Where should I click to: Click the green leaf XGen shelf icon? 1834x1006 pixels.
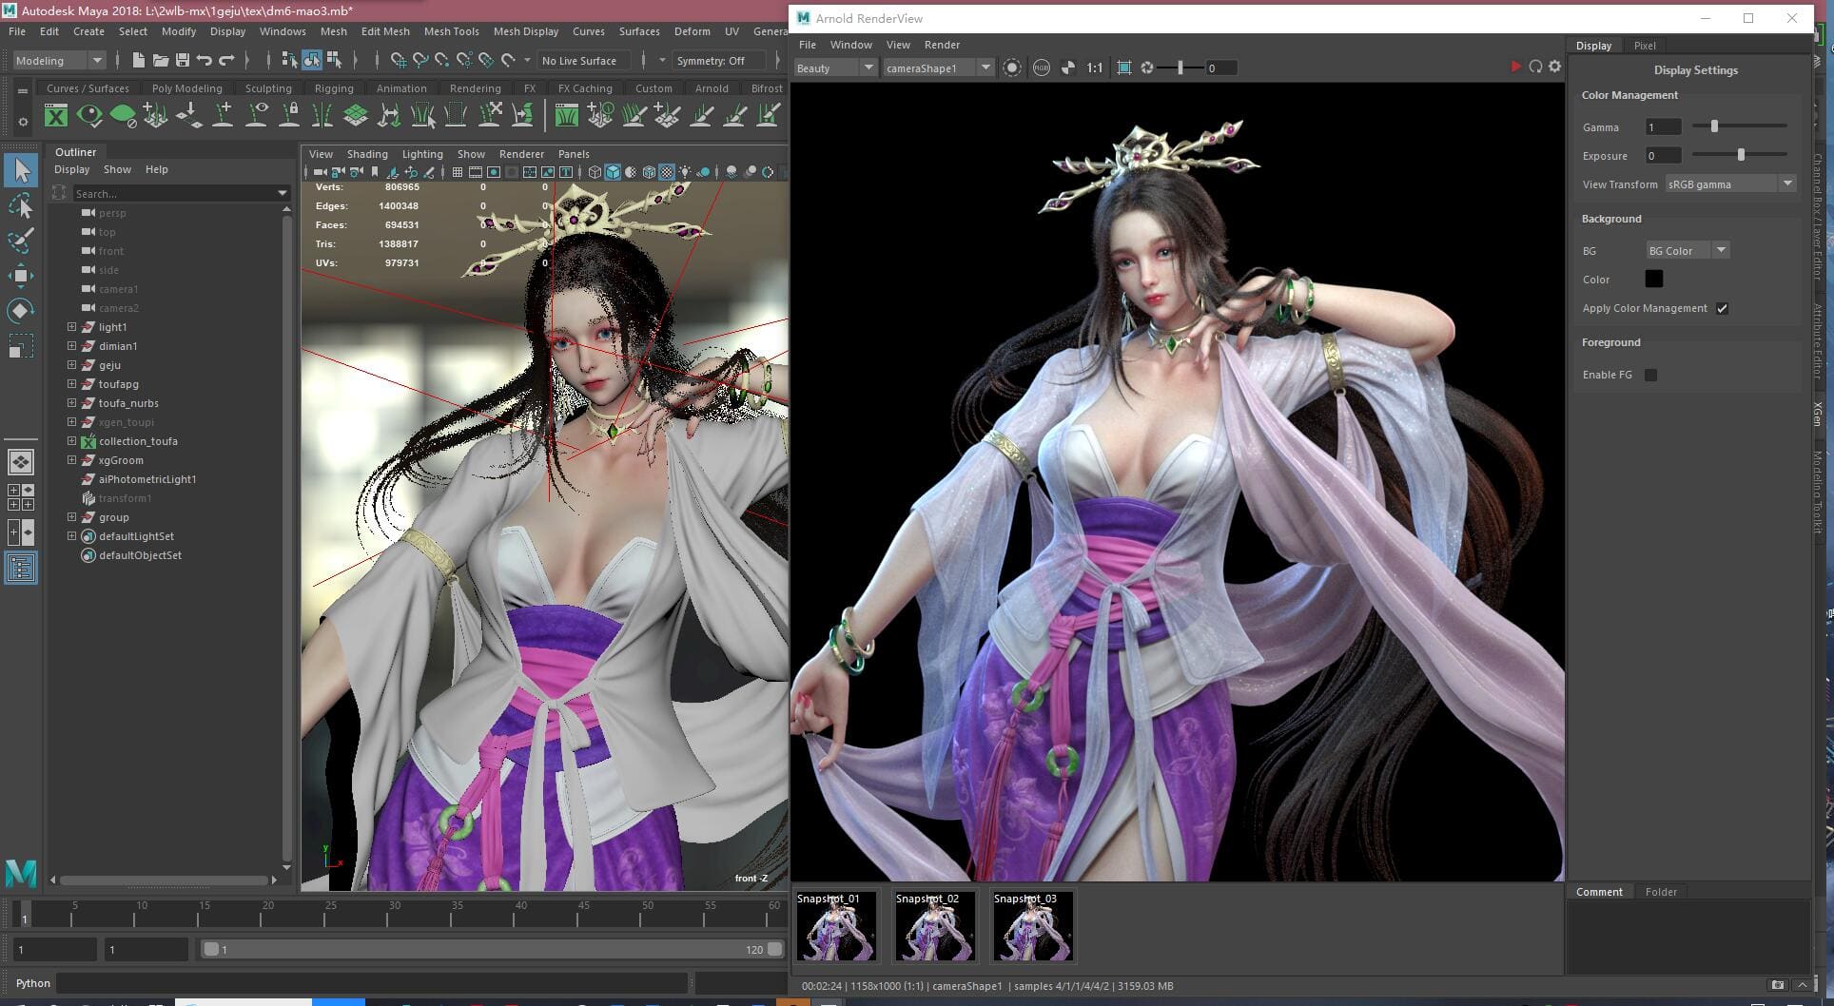tap(123, 116)
